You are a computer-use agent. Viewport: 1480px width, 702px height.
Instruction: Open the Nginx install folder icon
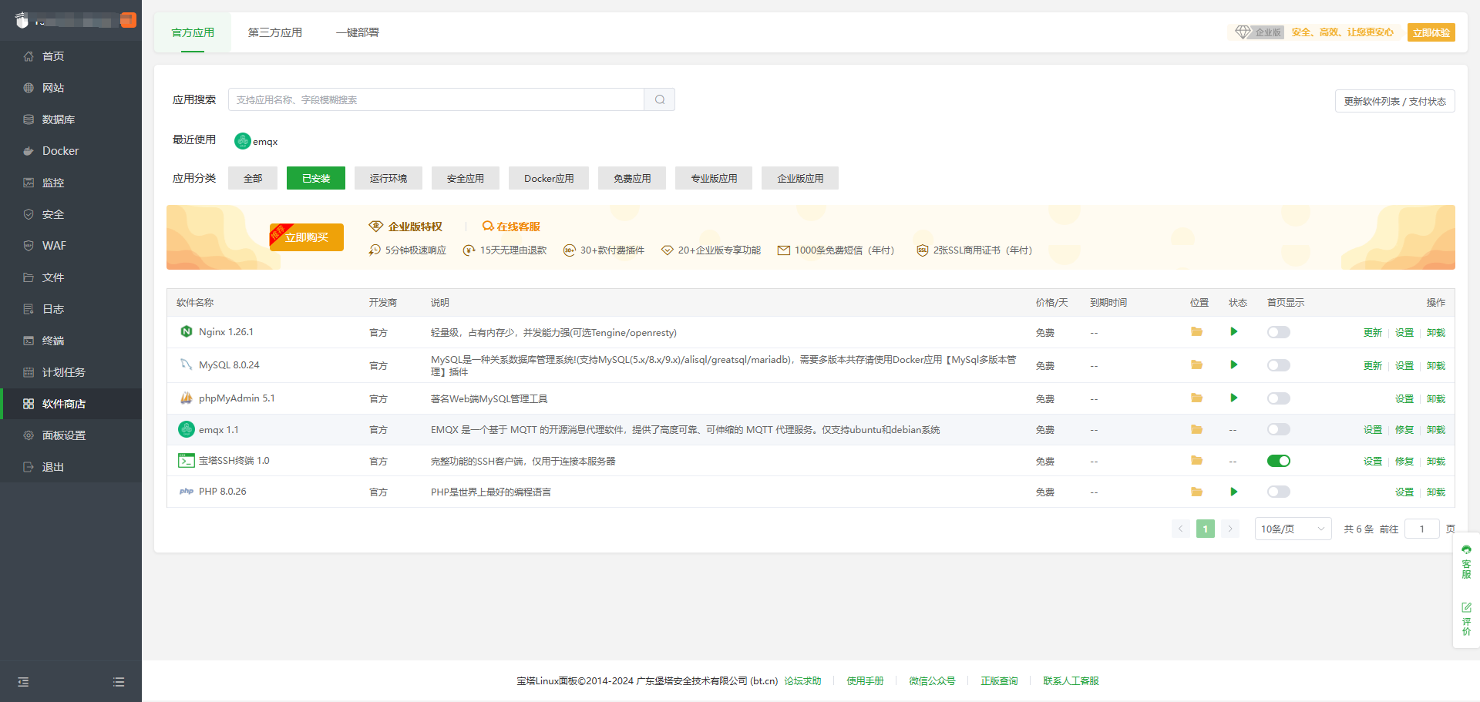[1196, 332]
